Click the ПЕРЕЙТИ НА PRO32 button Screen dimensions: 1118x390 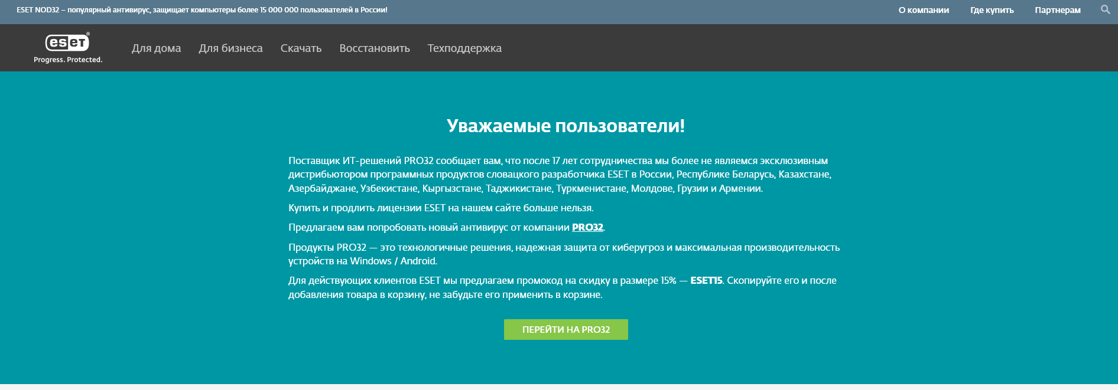pos(566,329)
